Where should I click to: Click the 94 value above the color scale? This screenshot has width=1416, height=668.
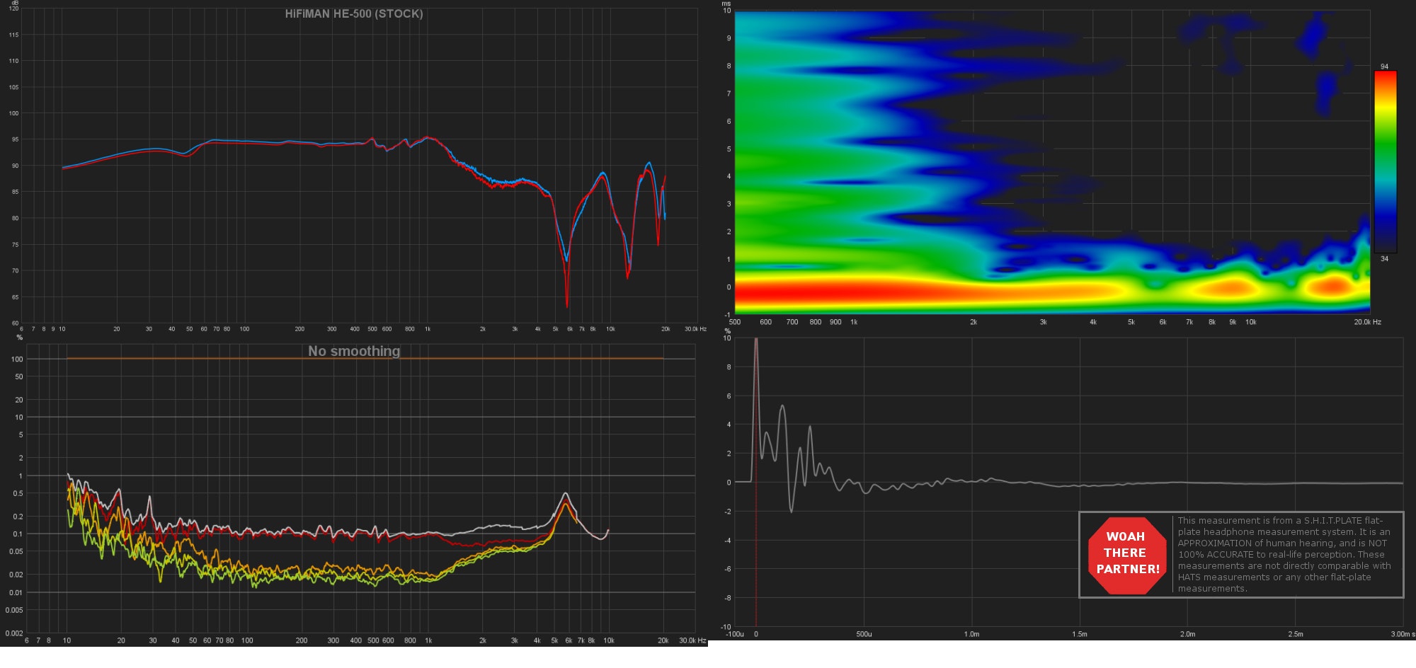[1384, 67]
